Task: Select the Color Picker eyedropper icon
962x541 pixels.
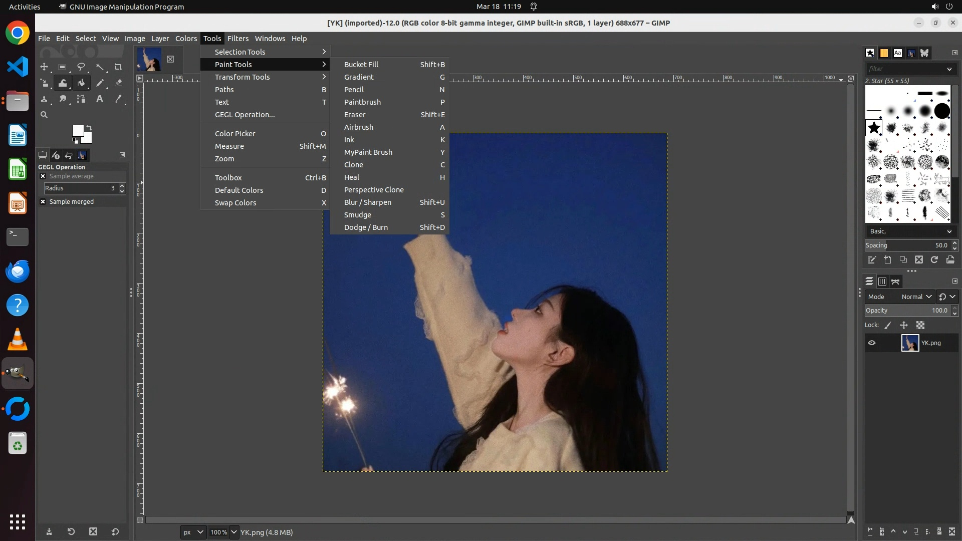Action: (118, 99)
